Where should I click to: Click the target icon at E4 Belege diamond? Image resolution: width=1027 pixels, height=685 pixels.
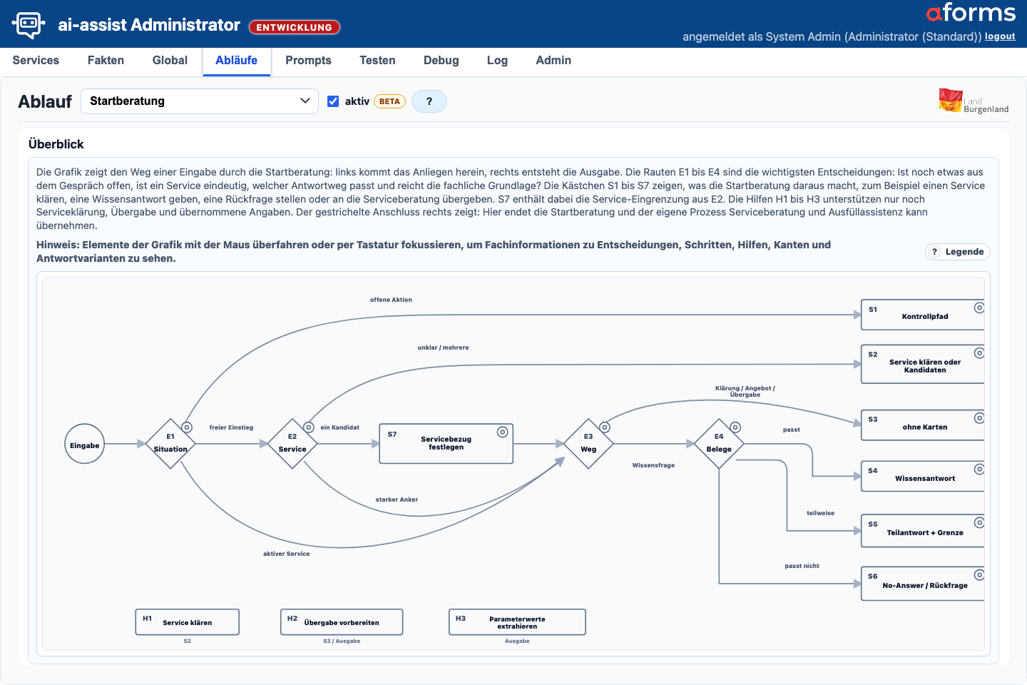point(735,427)
